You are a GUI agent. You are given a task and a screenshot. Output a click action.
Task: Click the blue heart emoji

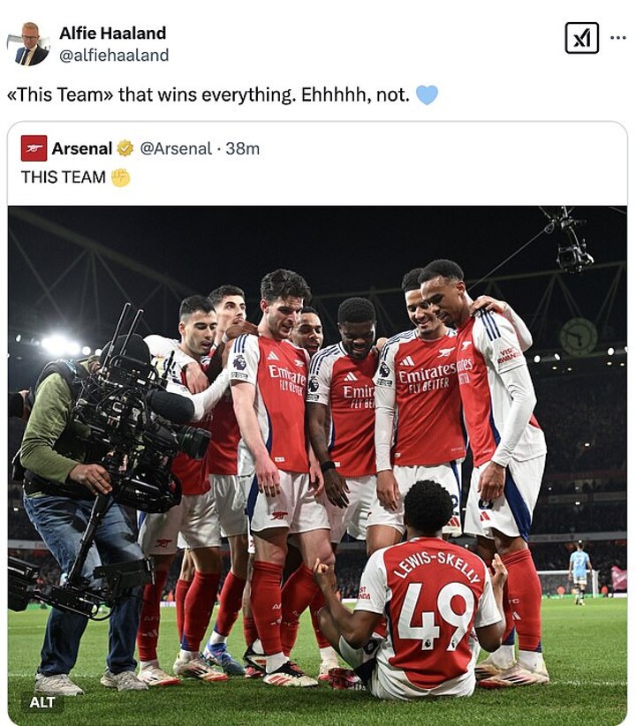[x=427, y=95]
